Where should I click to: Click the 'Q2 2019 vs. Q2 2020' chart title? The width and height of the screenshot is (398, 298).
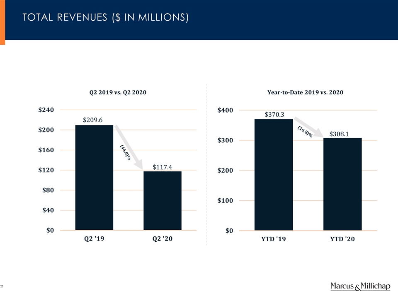click(x=118, y=93)
